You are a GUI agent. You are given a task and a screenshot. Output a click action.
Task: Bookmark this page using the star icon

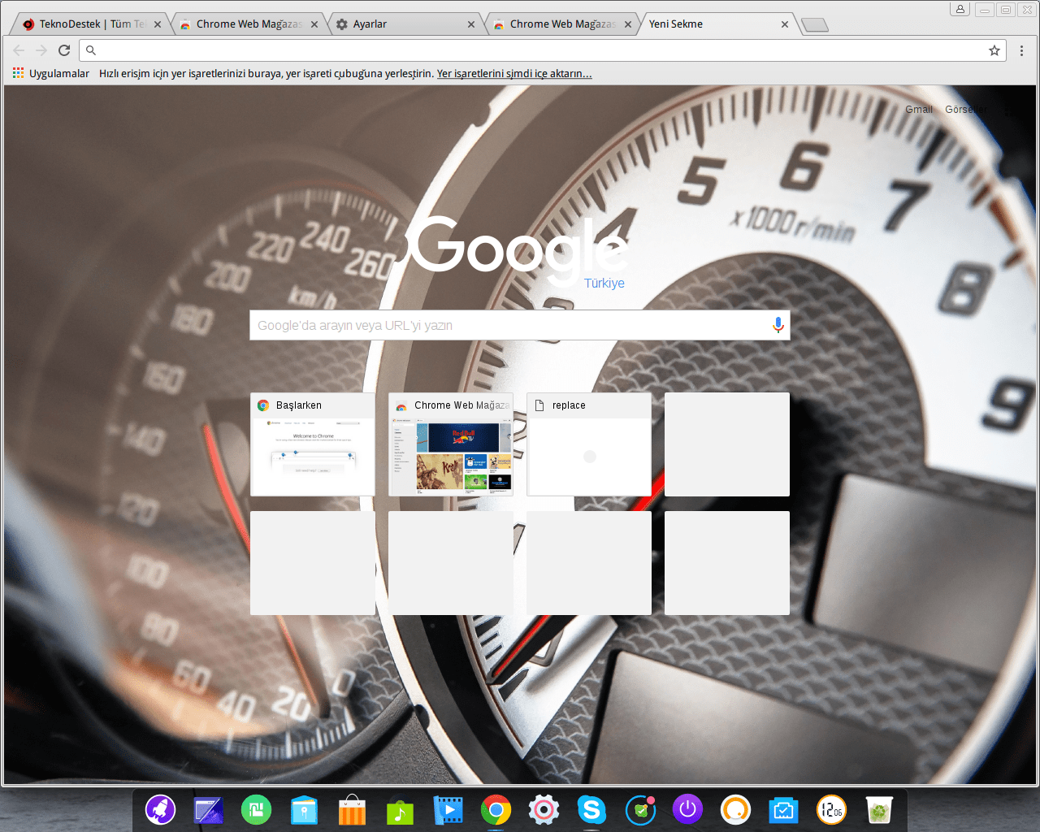(x=994, y=50)
